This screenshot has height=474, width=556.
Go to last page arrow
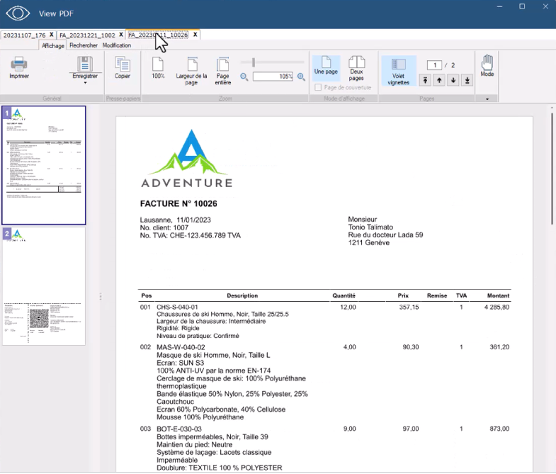[x=467, y=80]
